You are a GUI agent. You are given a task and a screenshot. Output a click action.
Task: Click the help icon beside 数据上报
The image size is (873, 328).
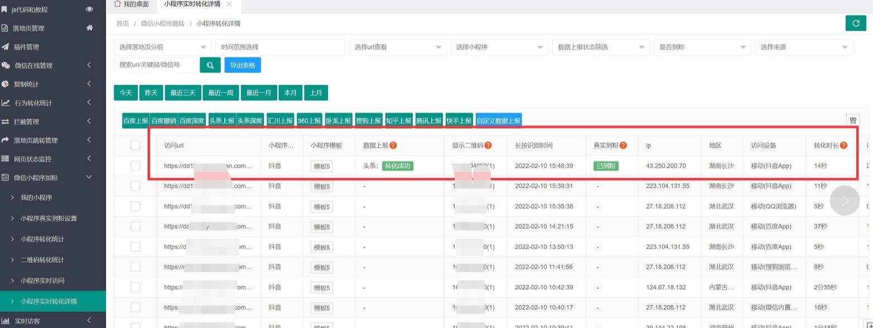(x=393, y=145)
